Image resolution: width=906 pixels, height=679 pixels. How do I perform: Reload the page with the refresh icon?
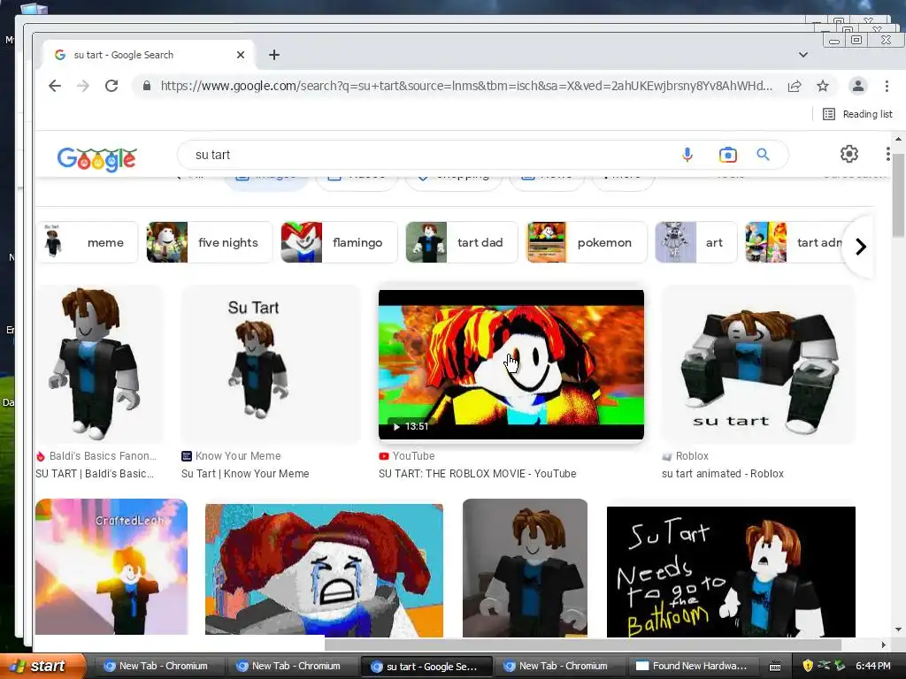(x=111, y=86)
